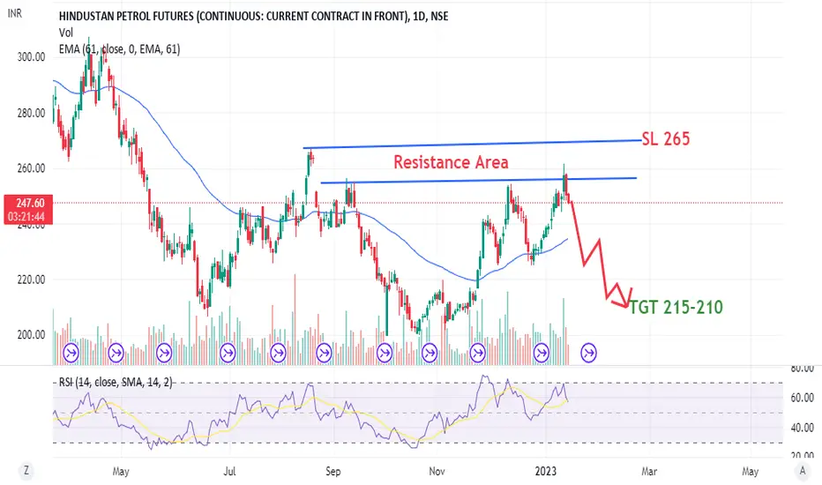The height and width of the screenshot is (485, 822).
Task: Click the 03:21:44 countdown label
Action: (x=28, y=217)
